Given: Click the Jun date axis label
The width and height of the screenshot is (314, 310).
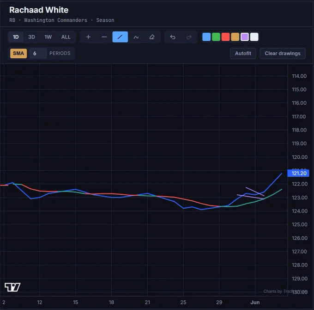Looking at the screenshot, I should (x=255, y=302).
